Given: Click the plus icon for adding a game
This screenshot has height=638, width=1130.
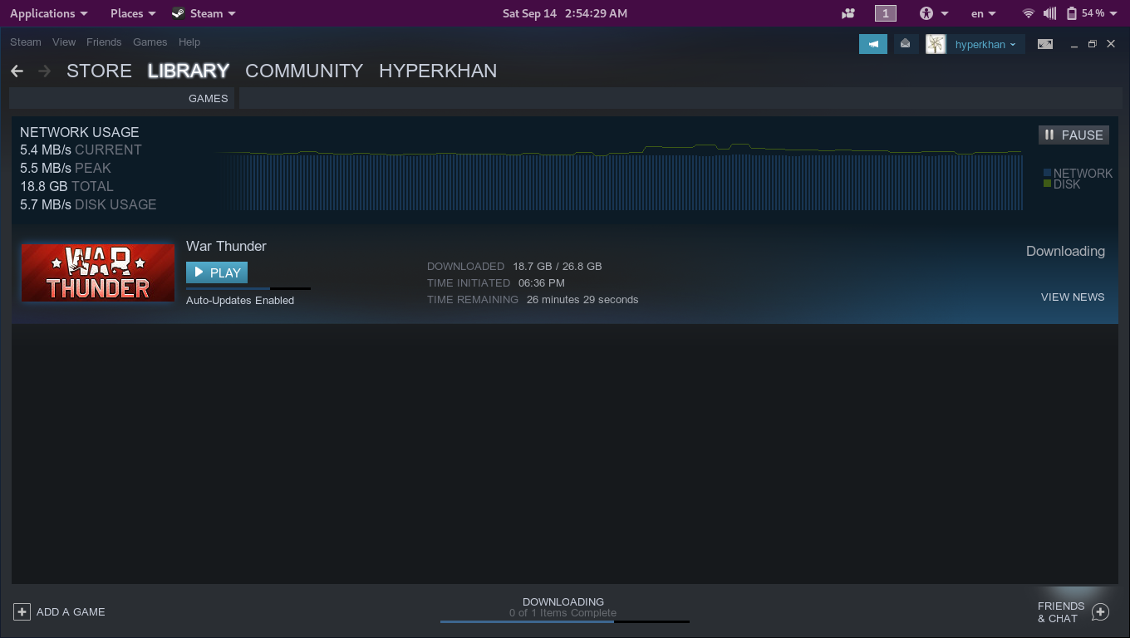Looking at the screenshot, I should 22,611.
